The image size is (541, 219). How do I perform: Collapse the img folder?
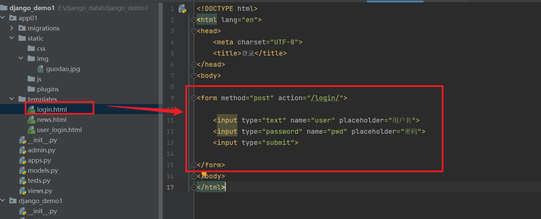pyautogui.click(x=21, y=58)
